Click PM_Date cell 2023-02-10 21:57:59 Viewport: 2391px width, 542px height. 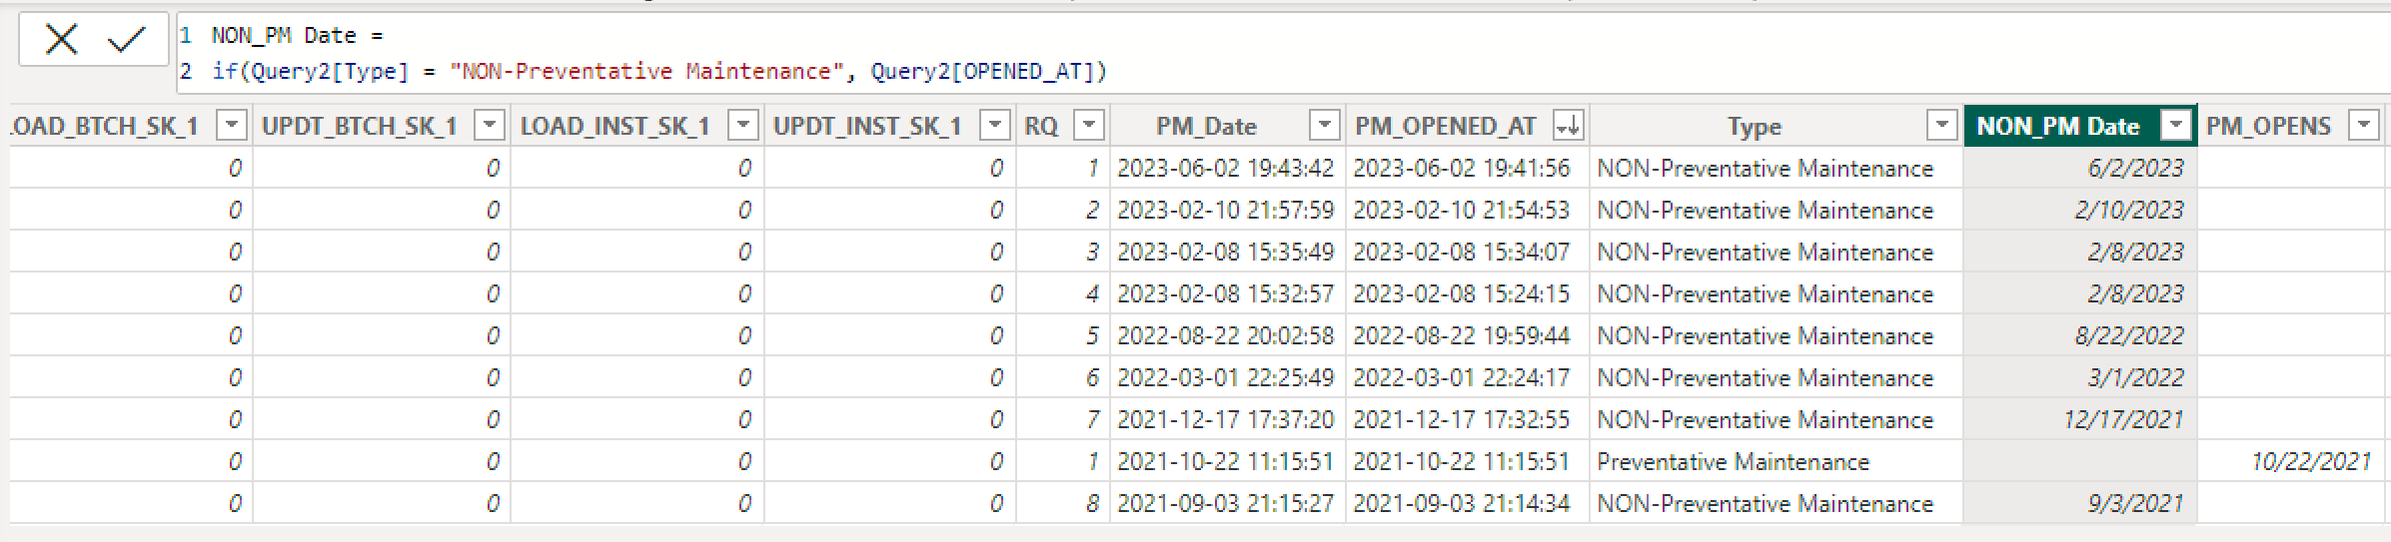click(x=1228, y=211)
